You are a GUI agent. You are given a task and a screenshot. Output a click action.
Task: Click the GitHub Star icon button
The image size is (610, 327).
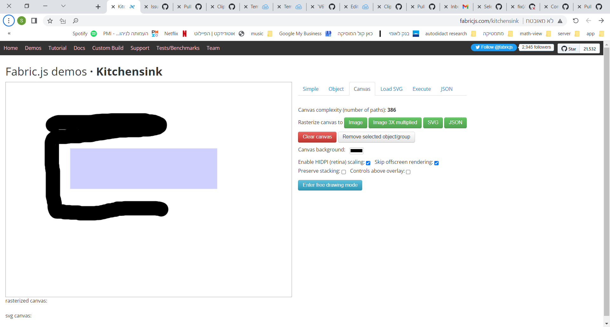[569, 49]
